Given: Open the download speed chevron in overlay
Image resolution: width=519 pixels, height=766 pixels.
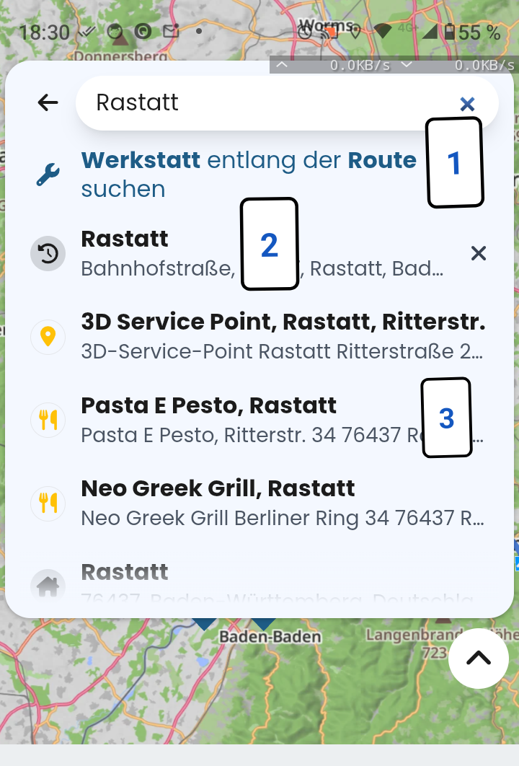Looking at the screenshot, I should (407, 64).
